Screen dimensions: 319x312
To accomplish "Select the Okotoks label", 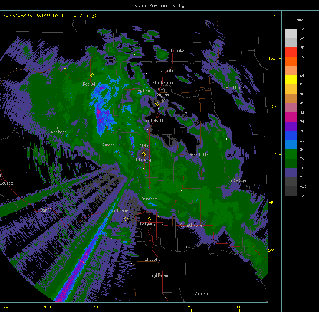I will click(x=152, y=259).
